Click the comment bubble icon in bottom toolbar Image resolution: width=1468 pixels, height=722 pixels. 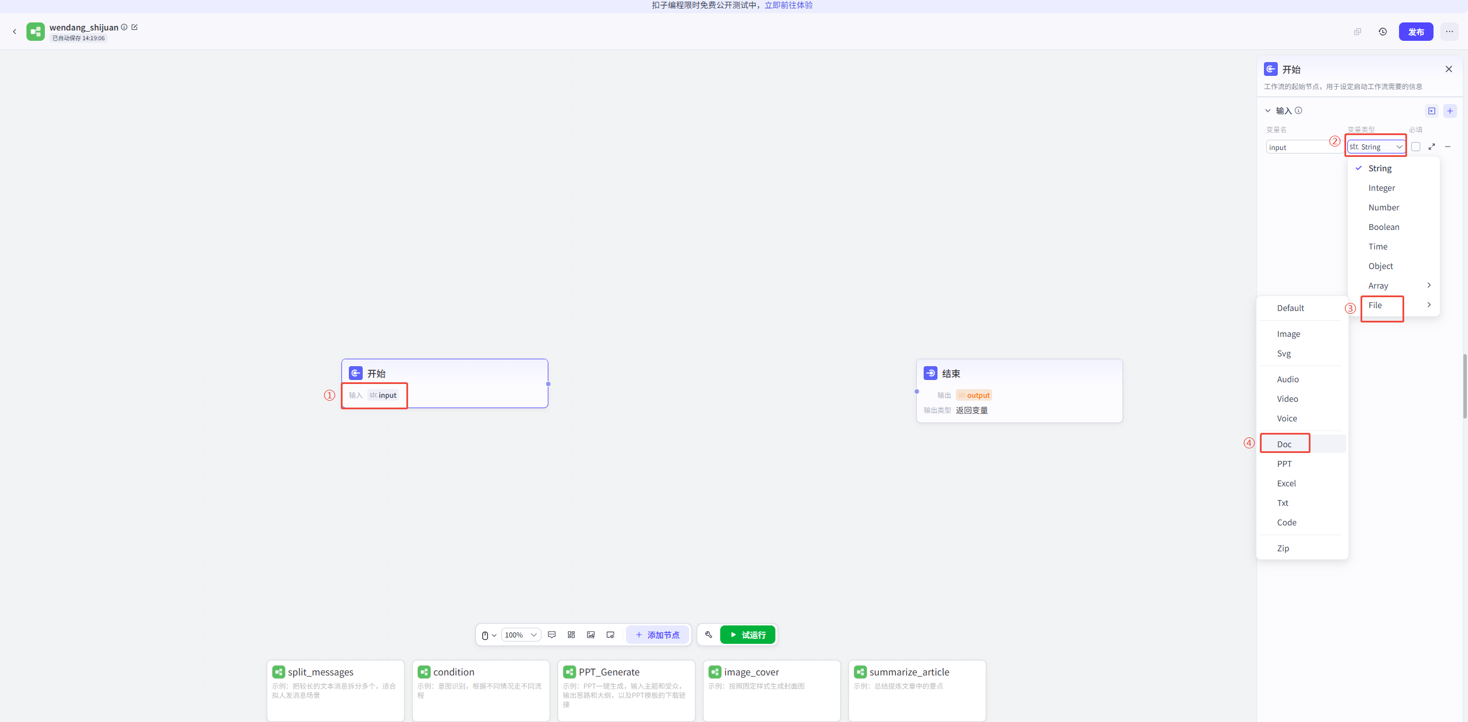pyautogui.click(x=552, y=635)
